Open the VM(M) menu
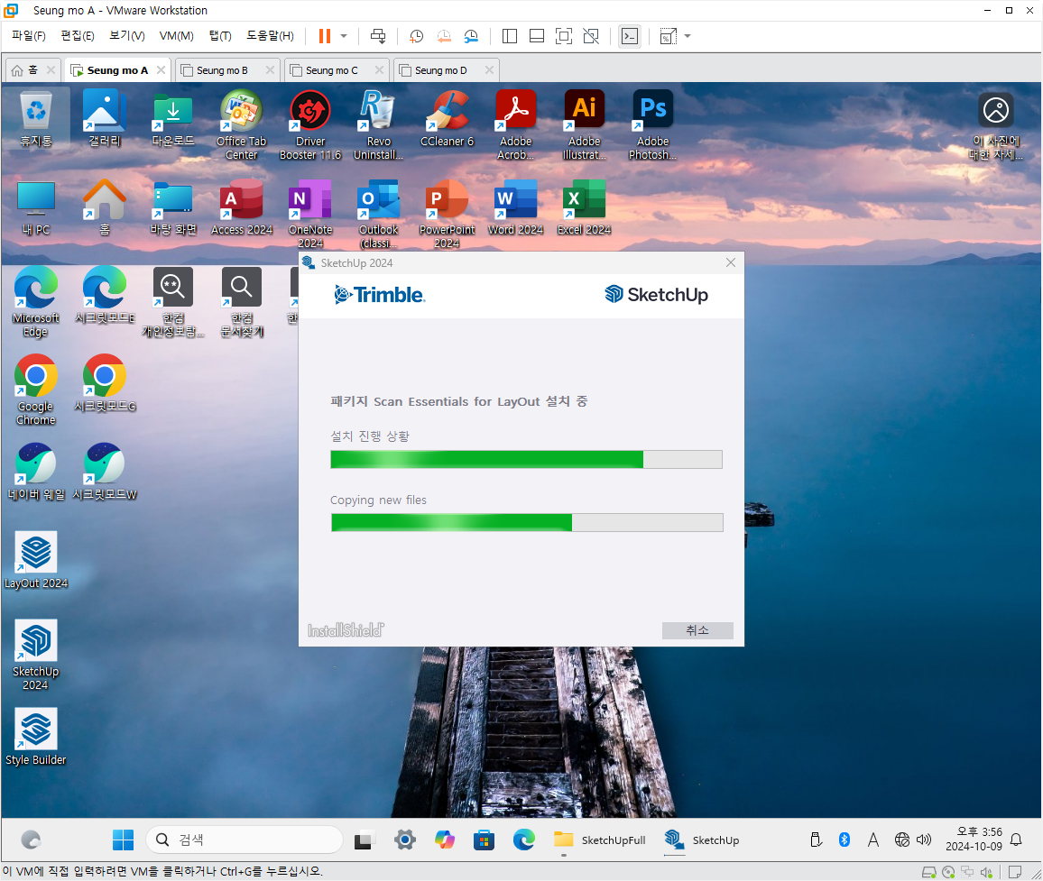The width and height of the screenshot is (1043, 881). pyautogui.click(x=176, y=36)
